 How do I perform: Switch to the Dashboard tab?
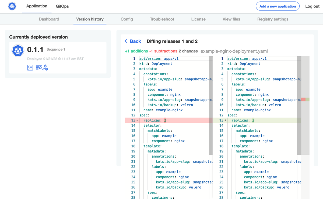49,19
